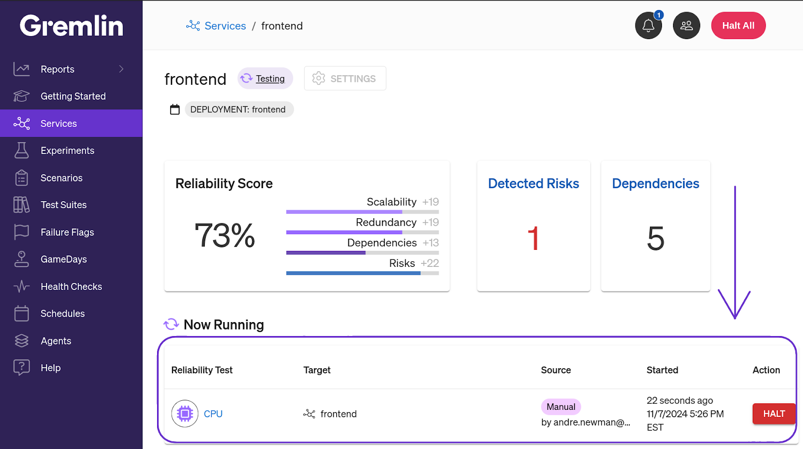Open the Test Suites section
Image resolution: width=803 pixels, height=449 pixels.
71,205
